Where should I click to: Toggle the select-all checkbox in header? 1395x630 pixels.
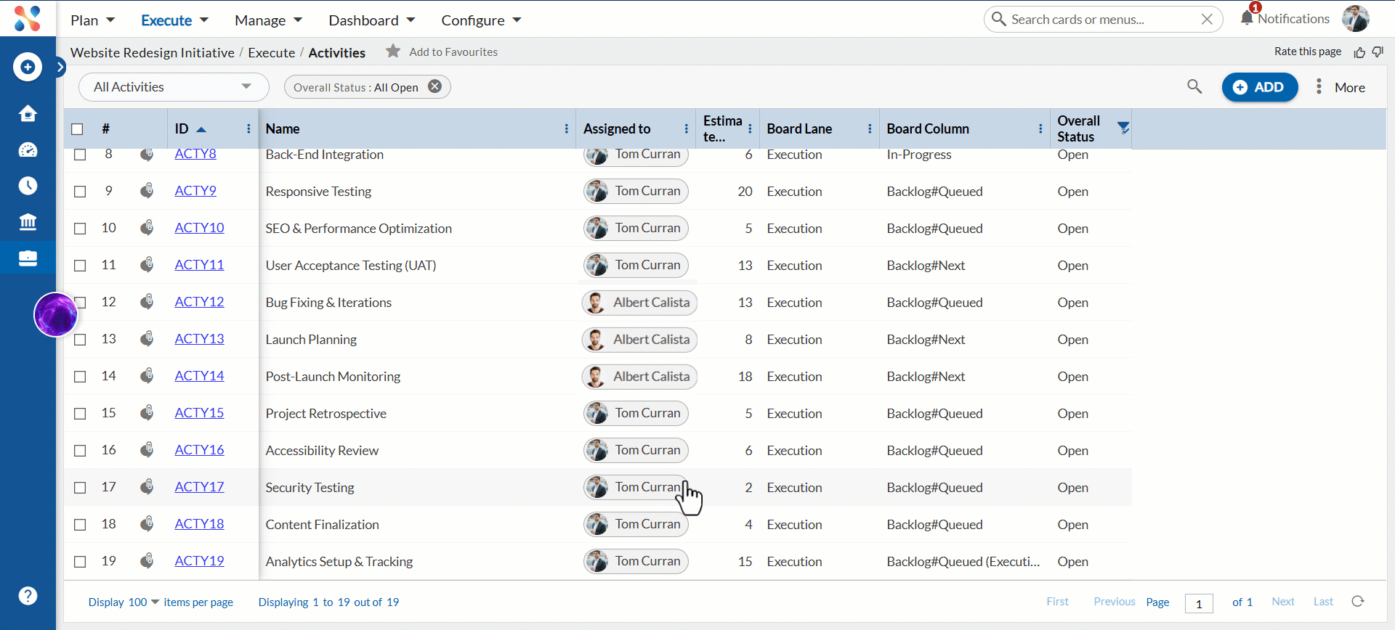point(77,129)
